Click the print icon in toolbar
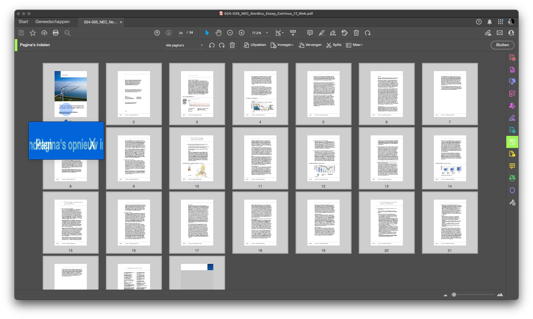Screen dimensions: 533x319 56,33
